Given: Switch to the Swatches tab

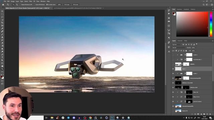Looking at the screenshot, I should coord(179,9).
